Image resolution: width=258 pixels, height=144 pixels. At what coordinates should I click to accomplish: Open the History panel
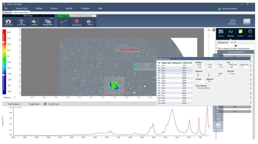click(250, 33)
